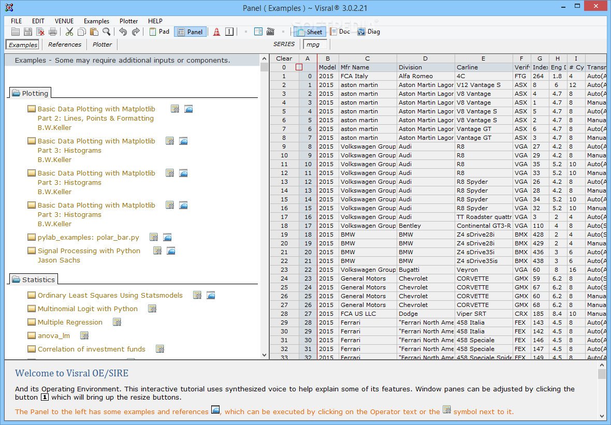Screen dimensions: 611x425
Task: Click sheet icon beside Part 2: Lines, Points & Formatting
Action: point(175,109)
